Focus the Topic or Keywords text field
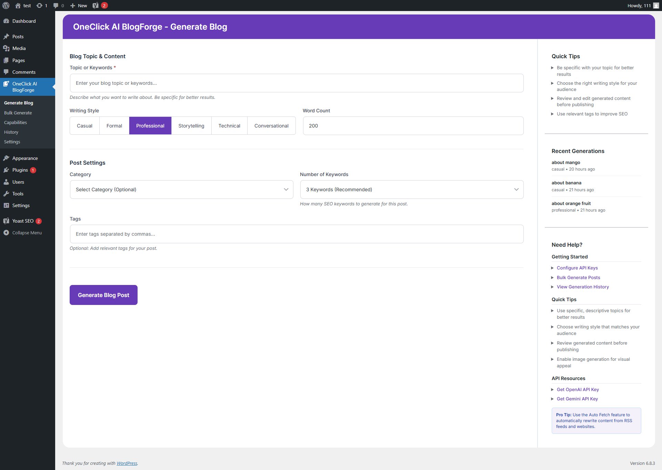Viewport: 662px width, 470px height. pyautogui.click(x=297, y=83)
